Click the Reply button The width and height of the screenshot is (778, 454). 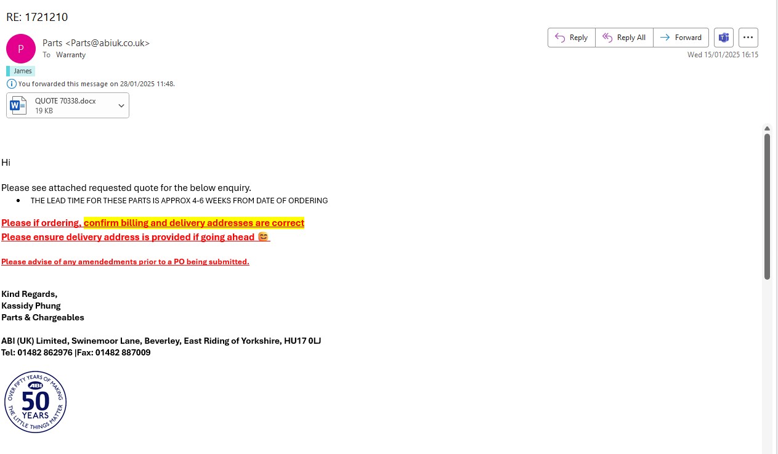(x=572, y=38)
